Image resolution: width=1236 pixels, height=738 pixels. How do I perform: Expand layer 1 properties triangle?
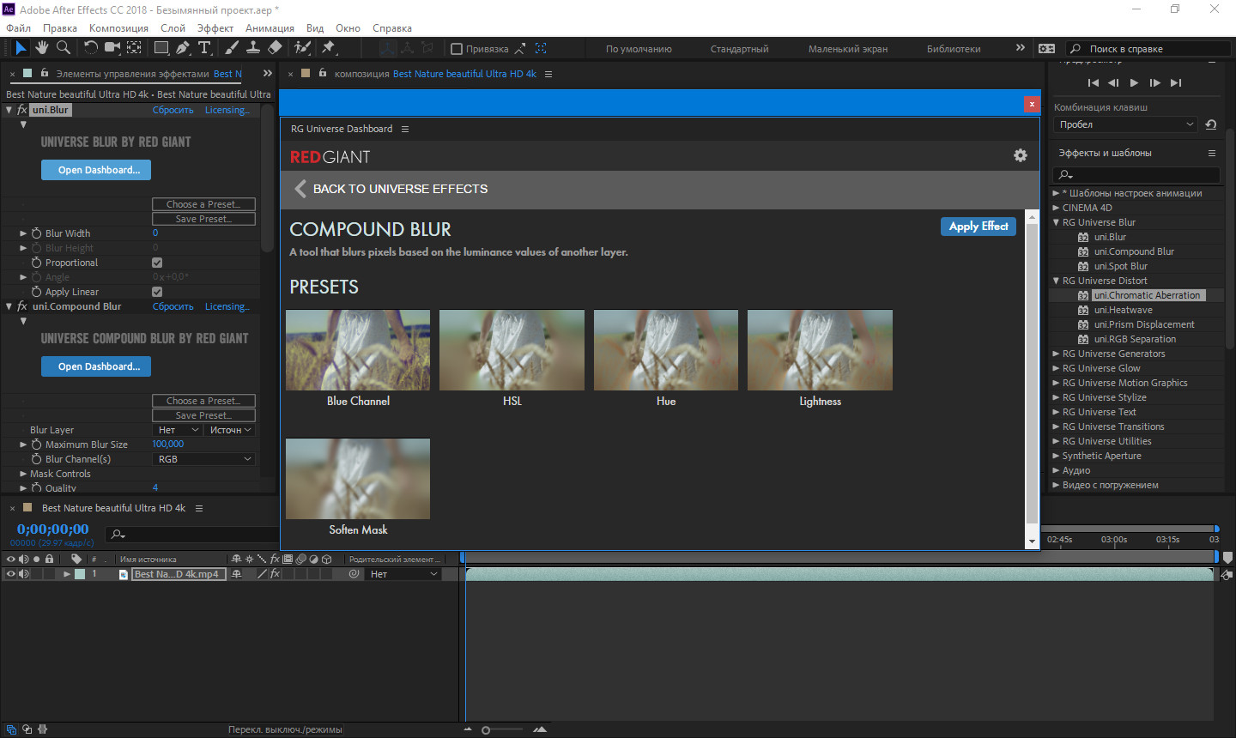pos(66,574)
